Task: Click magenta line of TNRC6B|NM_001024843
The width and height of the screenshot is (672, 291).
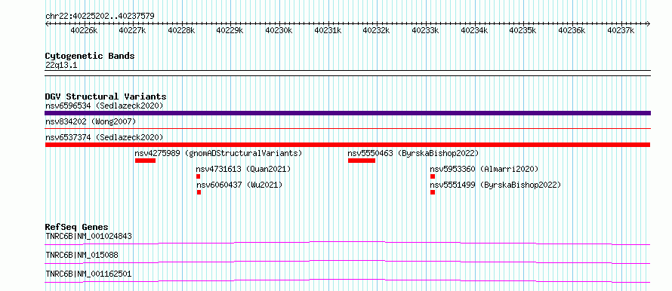Action: [347, 243]
